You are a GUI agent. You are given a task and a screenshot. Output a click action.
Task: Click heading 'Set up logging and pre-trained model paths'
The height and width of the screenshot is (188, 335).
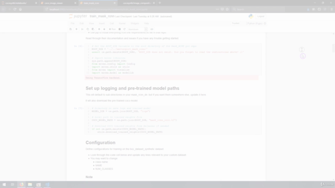click(132, 88)
